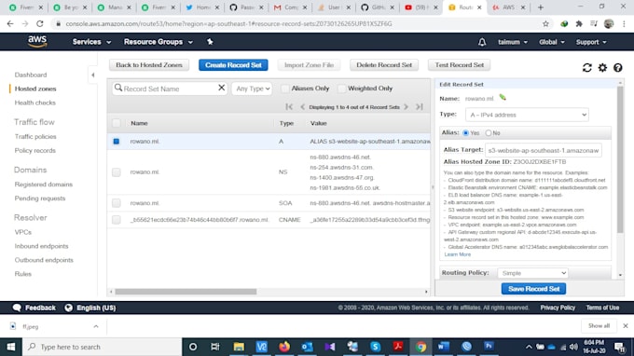Open the help question mark icon
Image resolution: width=634 pixels, height=356 pixels.
(617, 67)
